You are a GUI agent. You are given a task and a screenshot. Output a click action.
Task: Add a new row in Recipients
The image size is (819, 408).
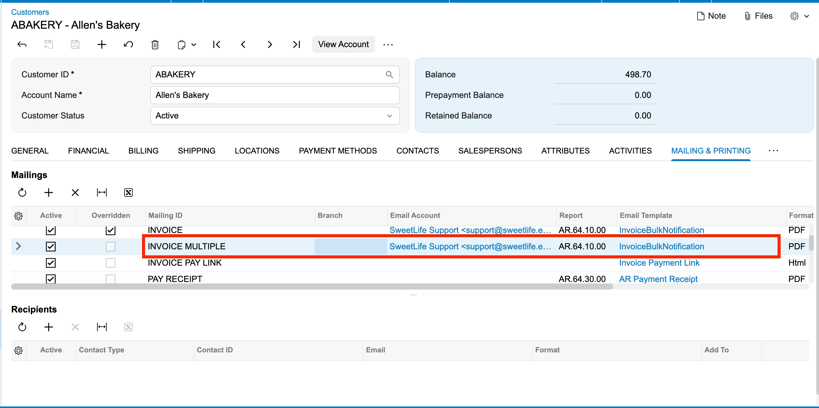pyautogui.click(x=48, y=327)
